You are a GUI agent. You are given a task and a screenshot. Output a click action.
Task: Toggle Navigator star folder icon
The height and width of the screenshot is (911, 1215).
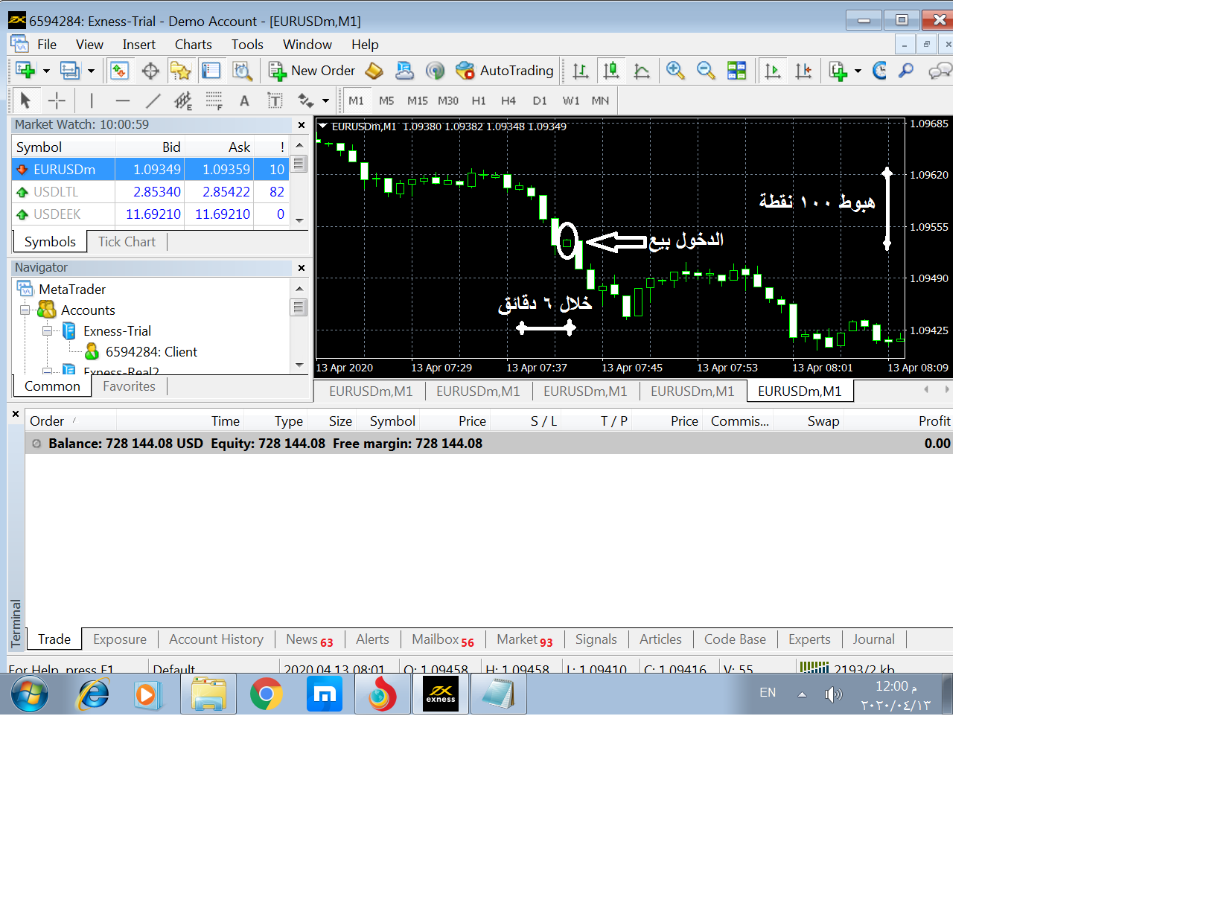[x=181, y=71]
